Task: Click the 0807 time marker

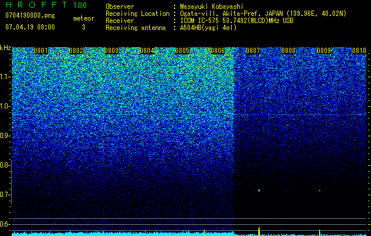Action: pyautogui.click(x=253, y=51)
